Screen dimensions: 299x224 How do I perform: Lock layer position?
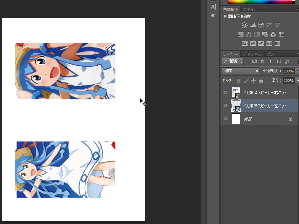coord(253,81)
